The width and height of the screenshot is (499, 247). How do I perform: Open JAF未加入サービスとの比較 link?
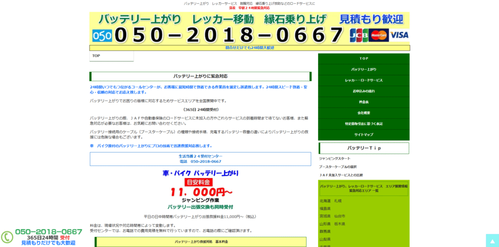pos(341,175)
